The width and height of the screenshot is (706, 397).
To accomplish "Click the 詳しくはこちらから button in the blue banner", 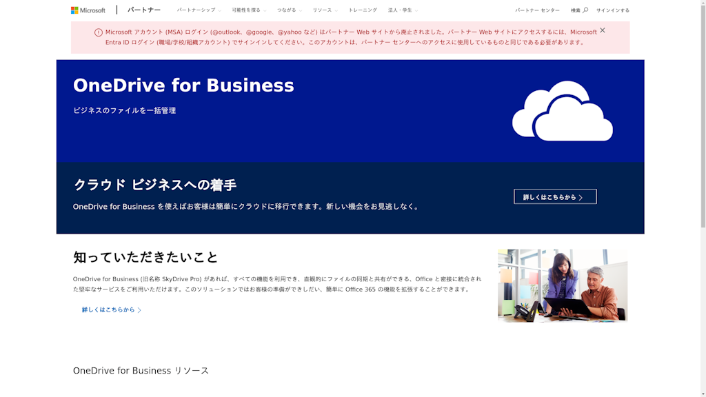I will [555, 196].
